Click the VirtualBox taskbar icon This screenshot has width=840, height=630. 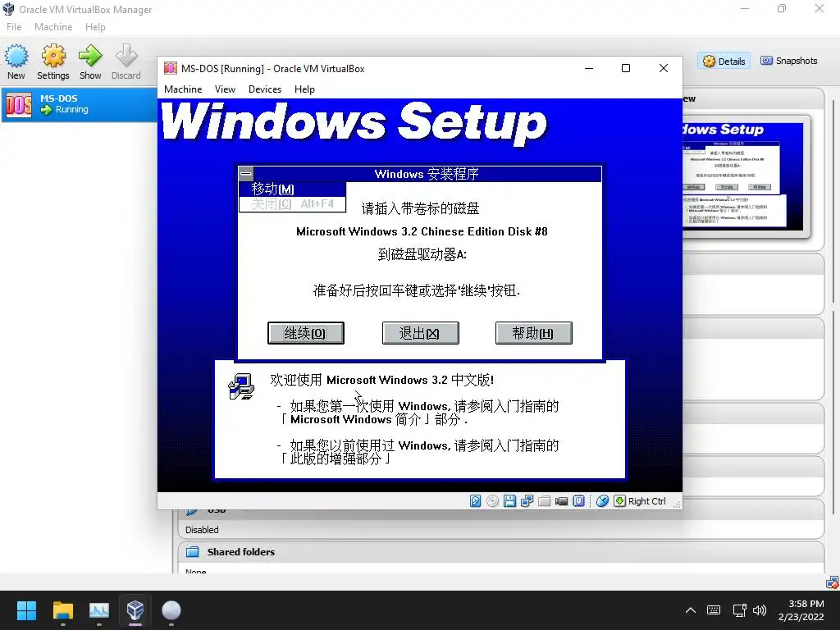pyautogui.click(x=135, y=610)
